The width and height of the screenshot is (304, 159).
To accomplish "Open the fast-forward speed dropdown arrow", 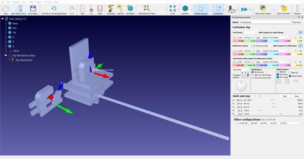I will tap(250, 10).
